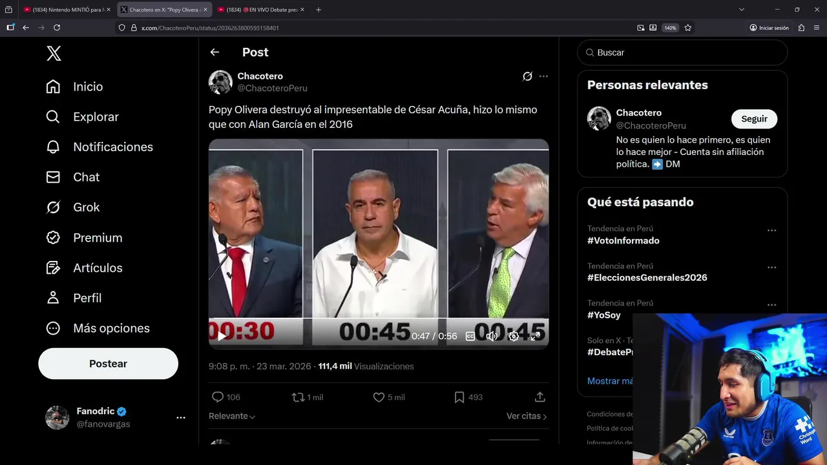Expand the Relevante replies sort dropdown
The image size is (827, 465).
coord(232,417)
